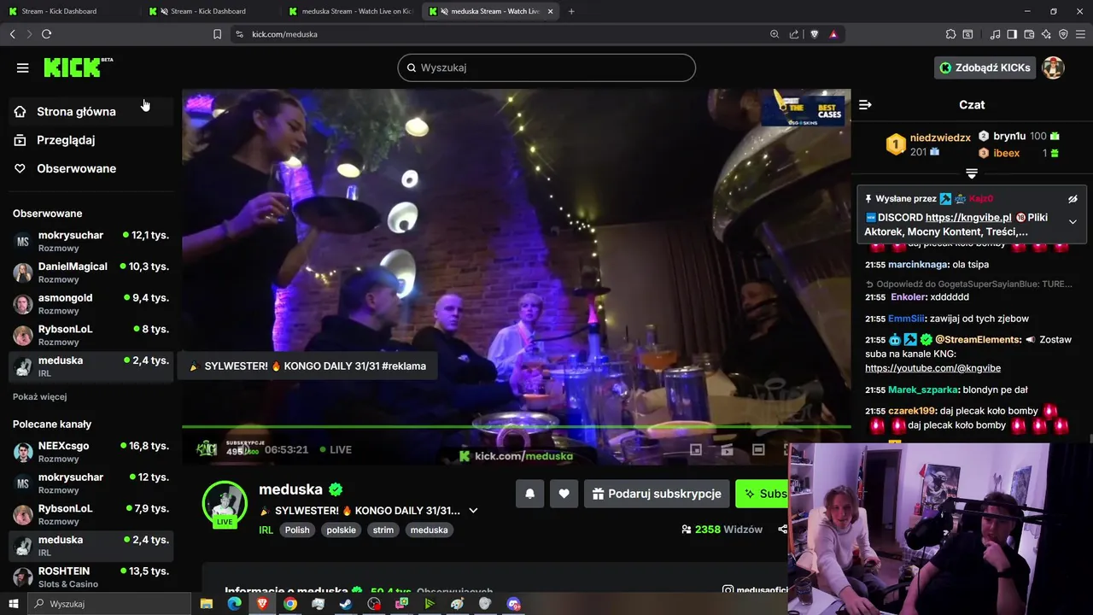Open the media control music note icon

point(996,34)
